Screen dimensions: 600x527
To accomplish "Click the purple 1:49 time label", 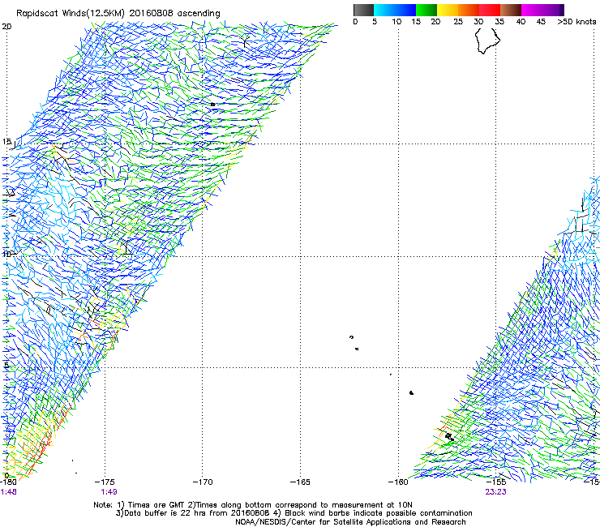I will tap(109, 492).
